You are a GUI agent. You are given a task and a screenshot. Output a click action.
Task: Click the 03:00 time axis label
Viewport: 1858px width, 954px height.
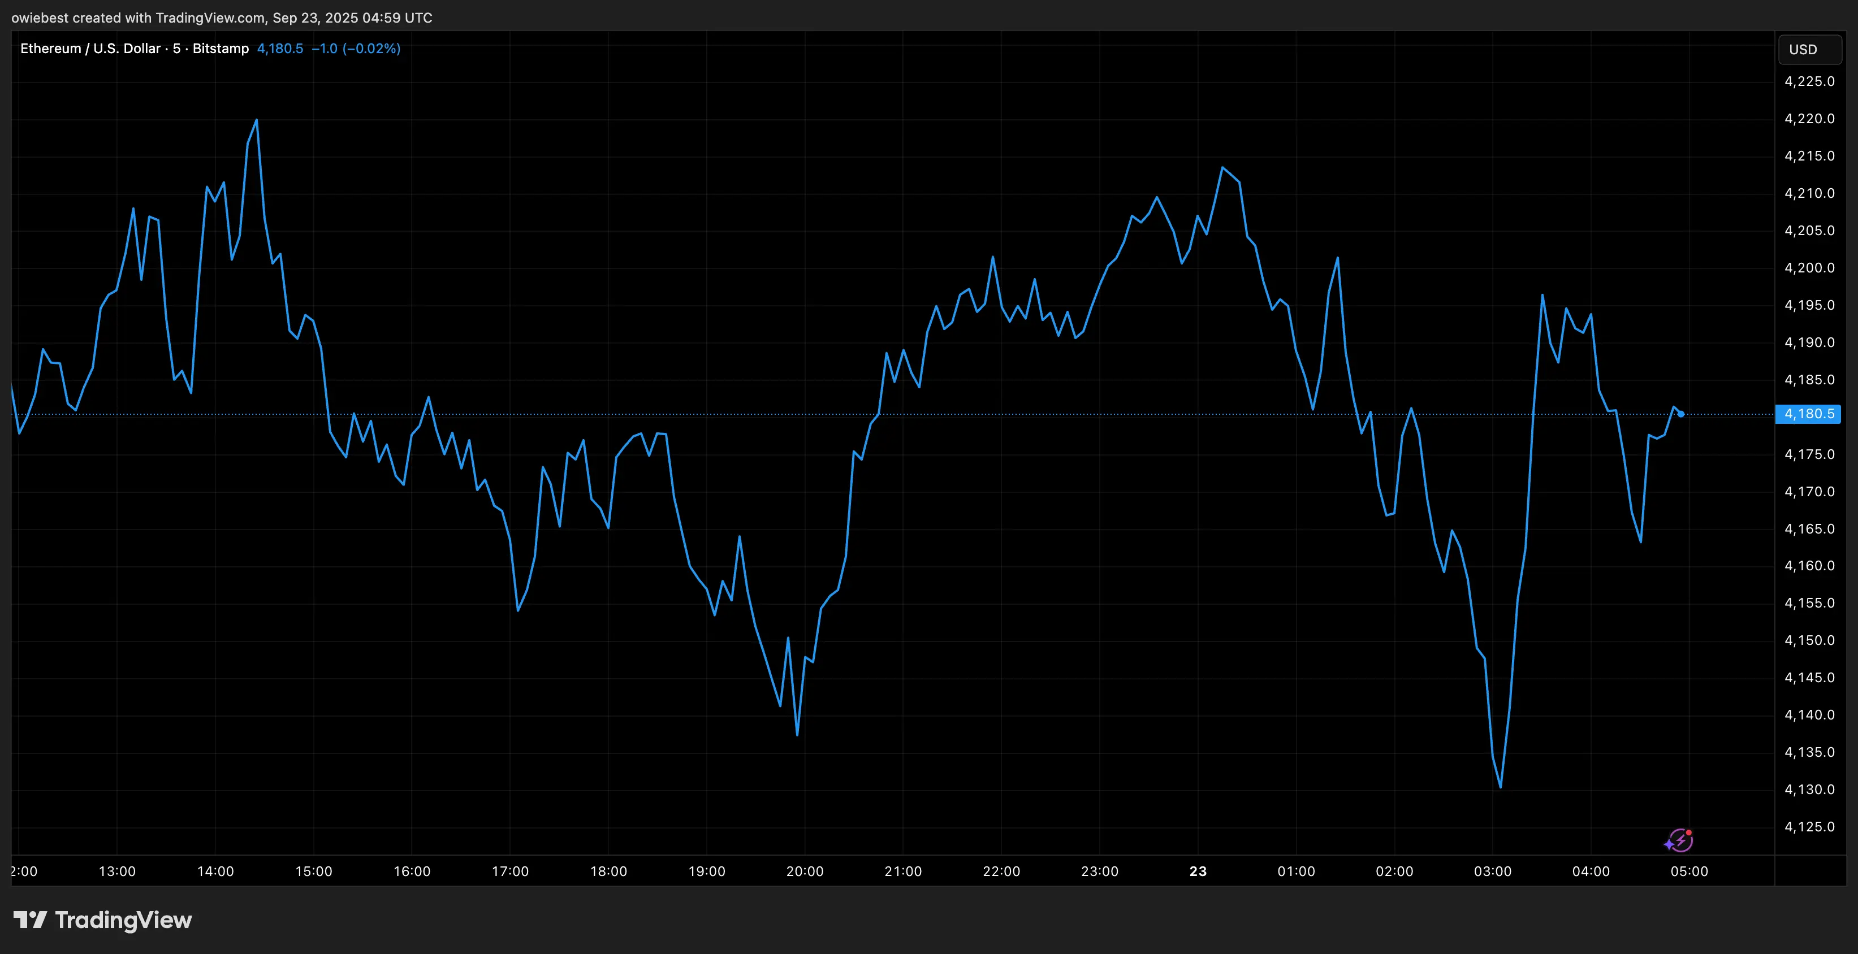click(1492, 871)
